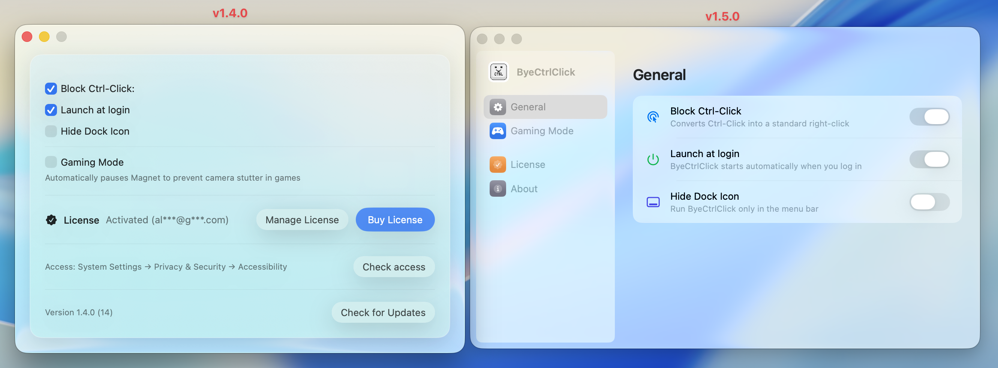
Task: Click the 'General' page heading in v1.5.0
Action: (659, 75)
